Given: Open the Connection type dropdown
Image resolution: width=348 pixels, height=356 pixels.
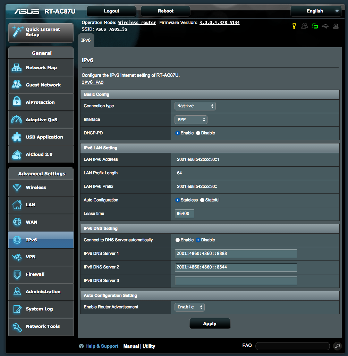Looking at the screenshot, I should [x=195, y=106].
